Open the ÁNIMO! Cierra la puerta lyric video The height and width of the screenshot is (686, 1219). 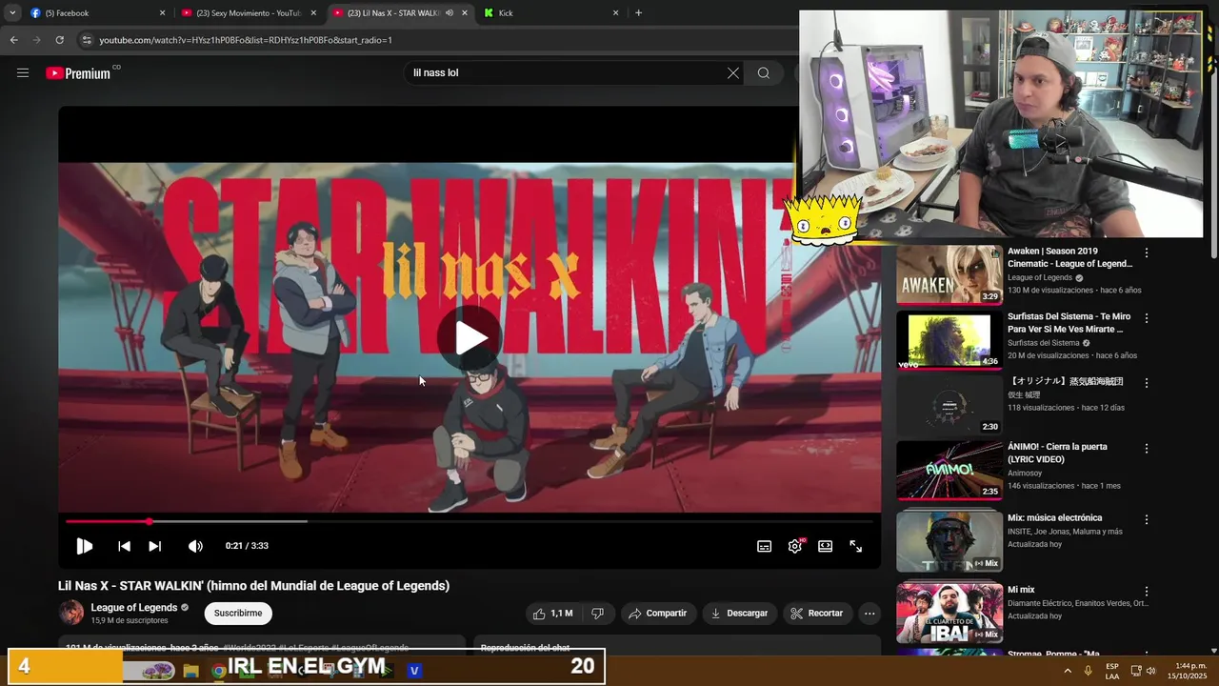pyautogui.click(x=949, y=470)
